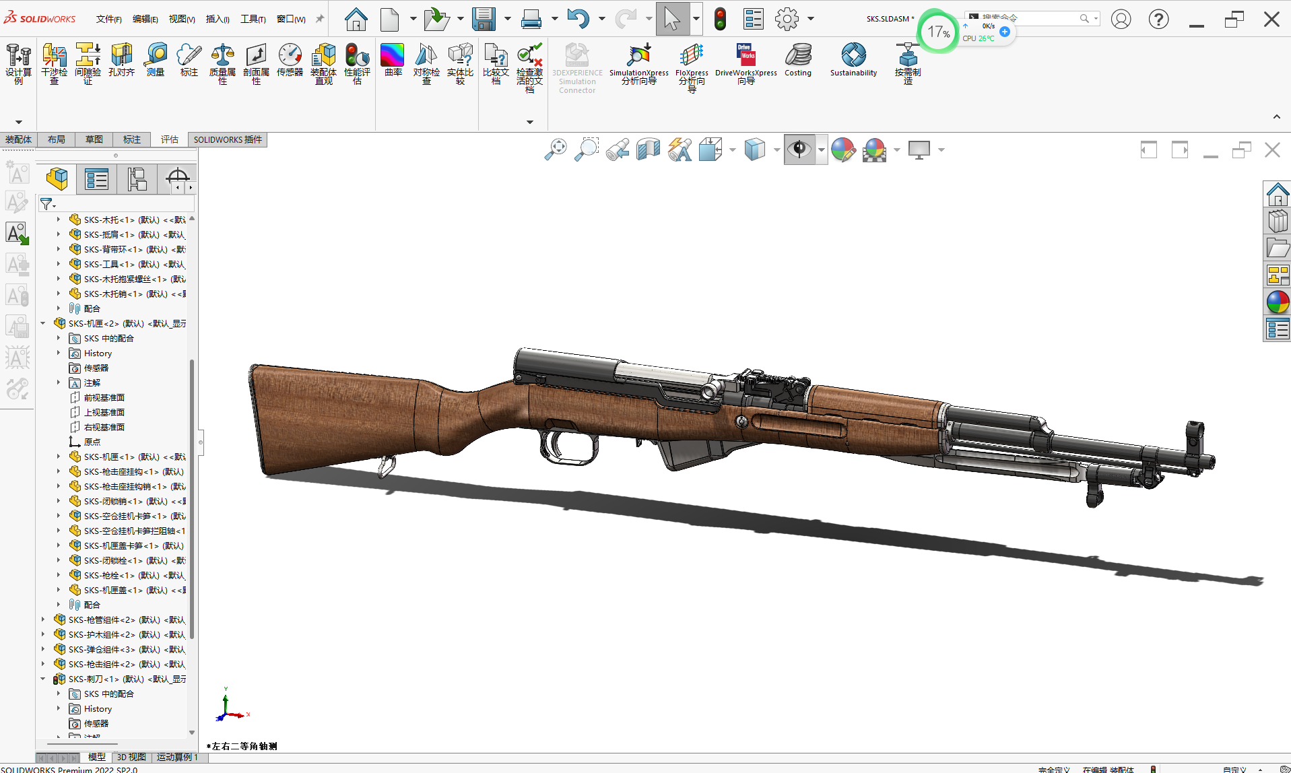Click the Sensor tool icon (传感器)

coord(290,60)
